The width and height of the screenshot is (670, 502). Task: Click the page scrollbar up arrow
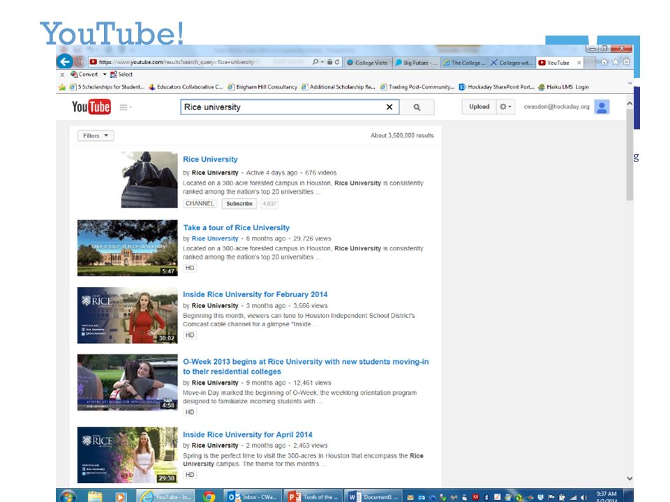click(x=630, y=103)
